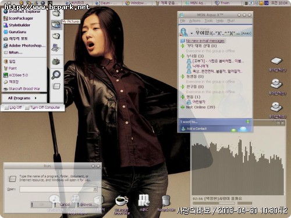
Task: Click the 오전 10:04 taskbar clock
Action: pyautogui.click(x=279, y=3)
